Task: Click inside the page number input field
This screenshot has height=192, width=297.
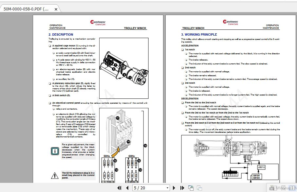Action: [141, 187]
